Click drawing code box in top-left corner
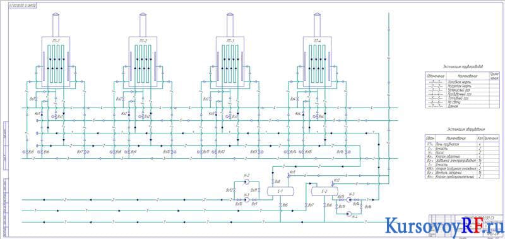This screenshot has width=505, height=239. [23, 6]
